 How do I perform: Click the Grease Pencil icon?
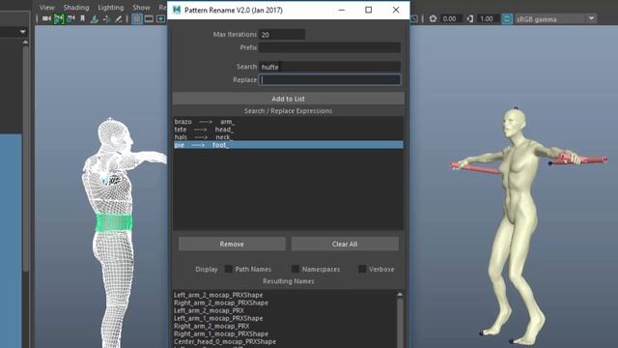(x=118, y=19)
